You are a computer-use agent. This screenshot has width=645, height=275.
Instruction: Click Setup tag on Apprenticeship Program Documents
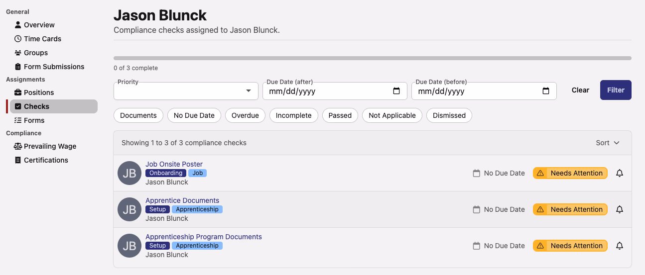point(157,246)
